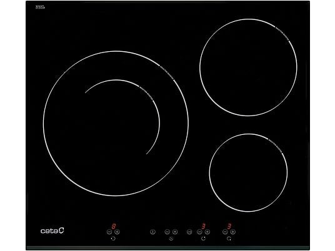Decrease power of the large left zone
This screenshot has height=251, width=335.
[x=109, y=232]
